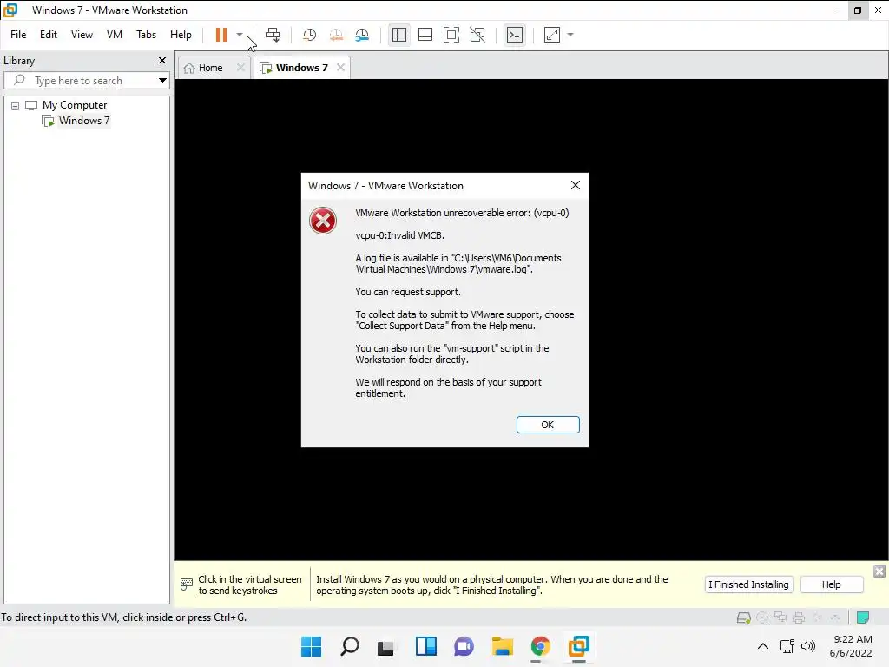Click the keyboard icon in hint bar
The width and height of the screenshot is (889, 667).
click(x=187, y=584)
